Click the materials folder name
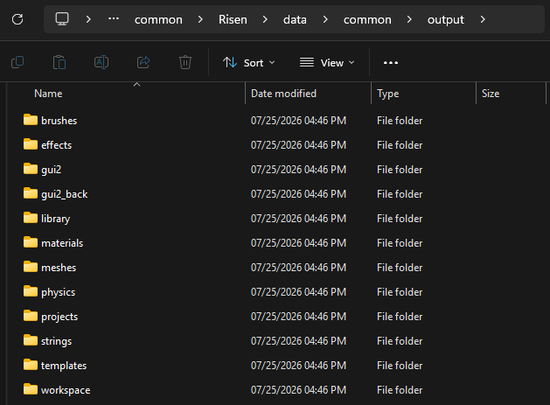The image size is (550, 405). (62, 243)
